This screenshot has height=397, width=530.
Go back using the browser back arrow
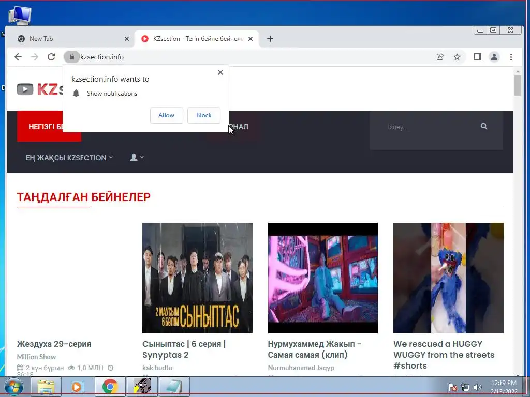18,57
